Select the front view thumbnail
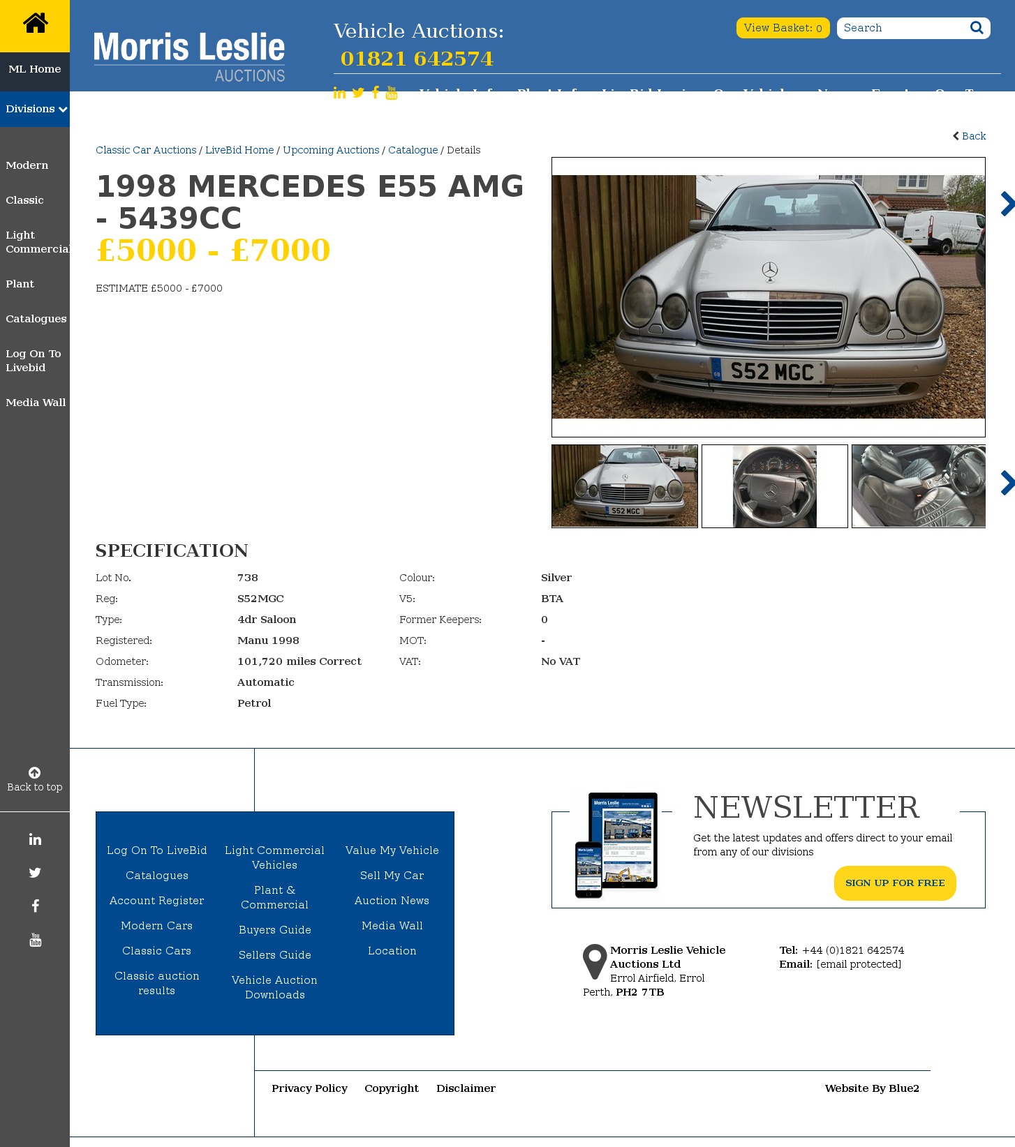Image resolution: width=1015 pixels, height=1147 pixels. pos(625,486)
